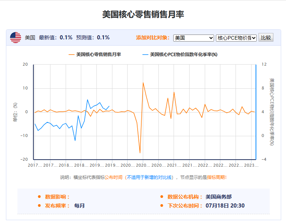Click the 数据影响 label
The image size is (286, 222).
tap(57, 197)
